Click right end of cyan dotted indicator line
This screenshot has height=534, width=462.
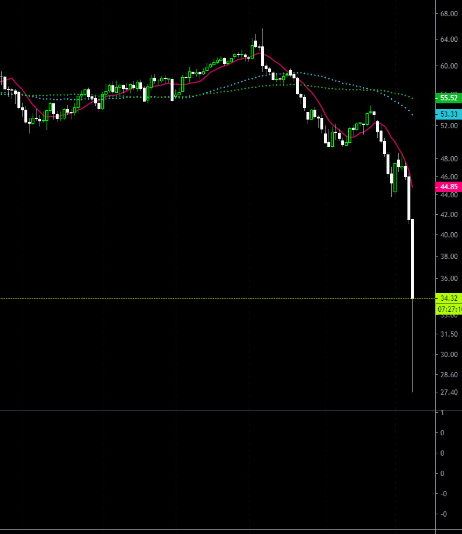coord(412,114)
